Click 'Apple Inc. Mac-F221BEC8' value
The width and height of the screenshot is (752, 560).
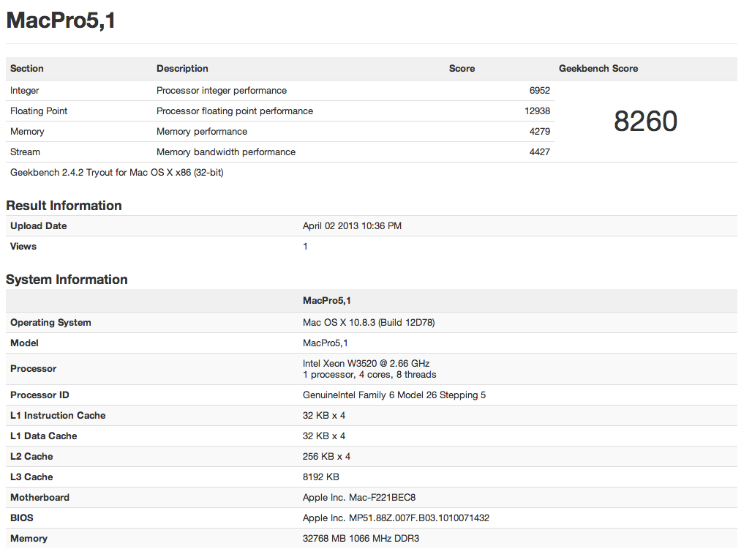click(359, 498)
